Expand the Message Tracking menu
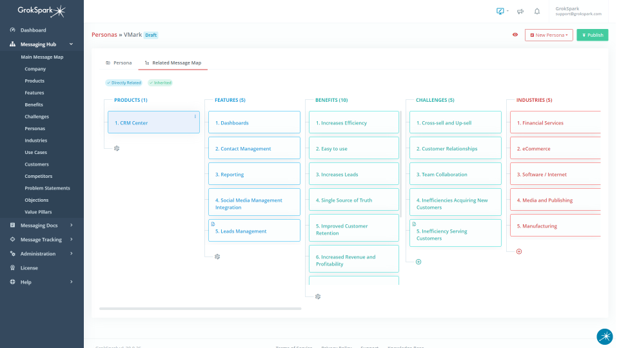Viewport: 619px width, 348px height. tap(72, 240)
